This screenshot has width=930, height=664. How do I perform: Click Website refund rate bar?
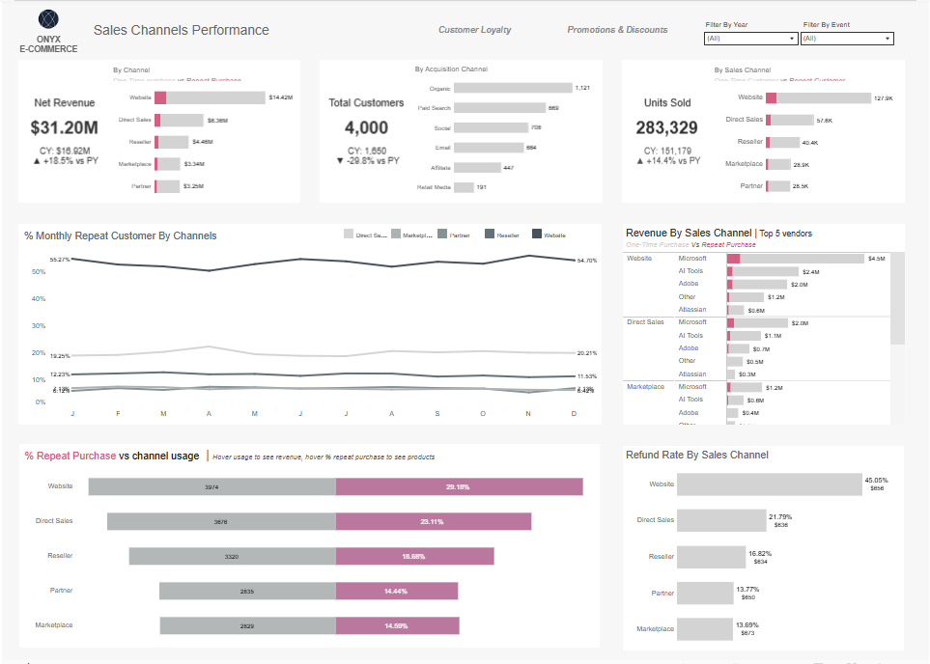(x=769, y=484)
